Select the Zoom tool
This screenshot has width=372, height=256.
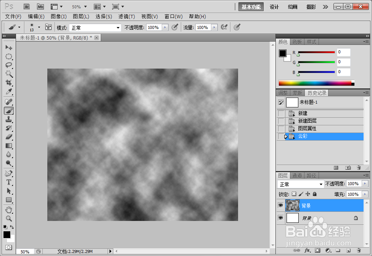9,218
